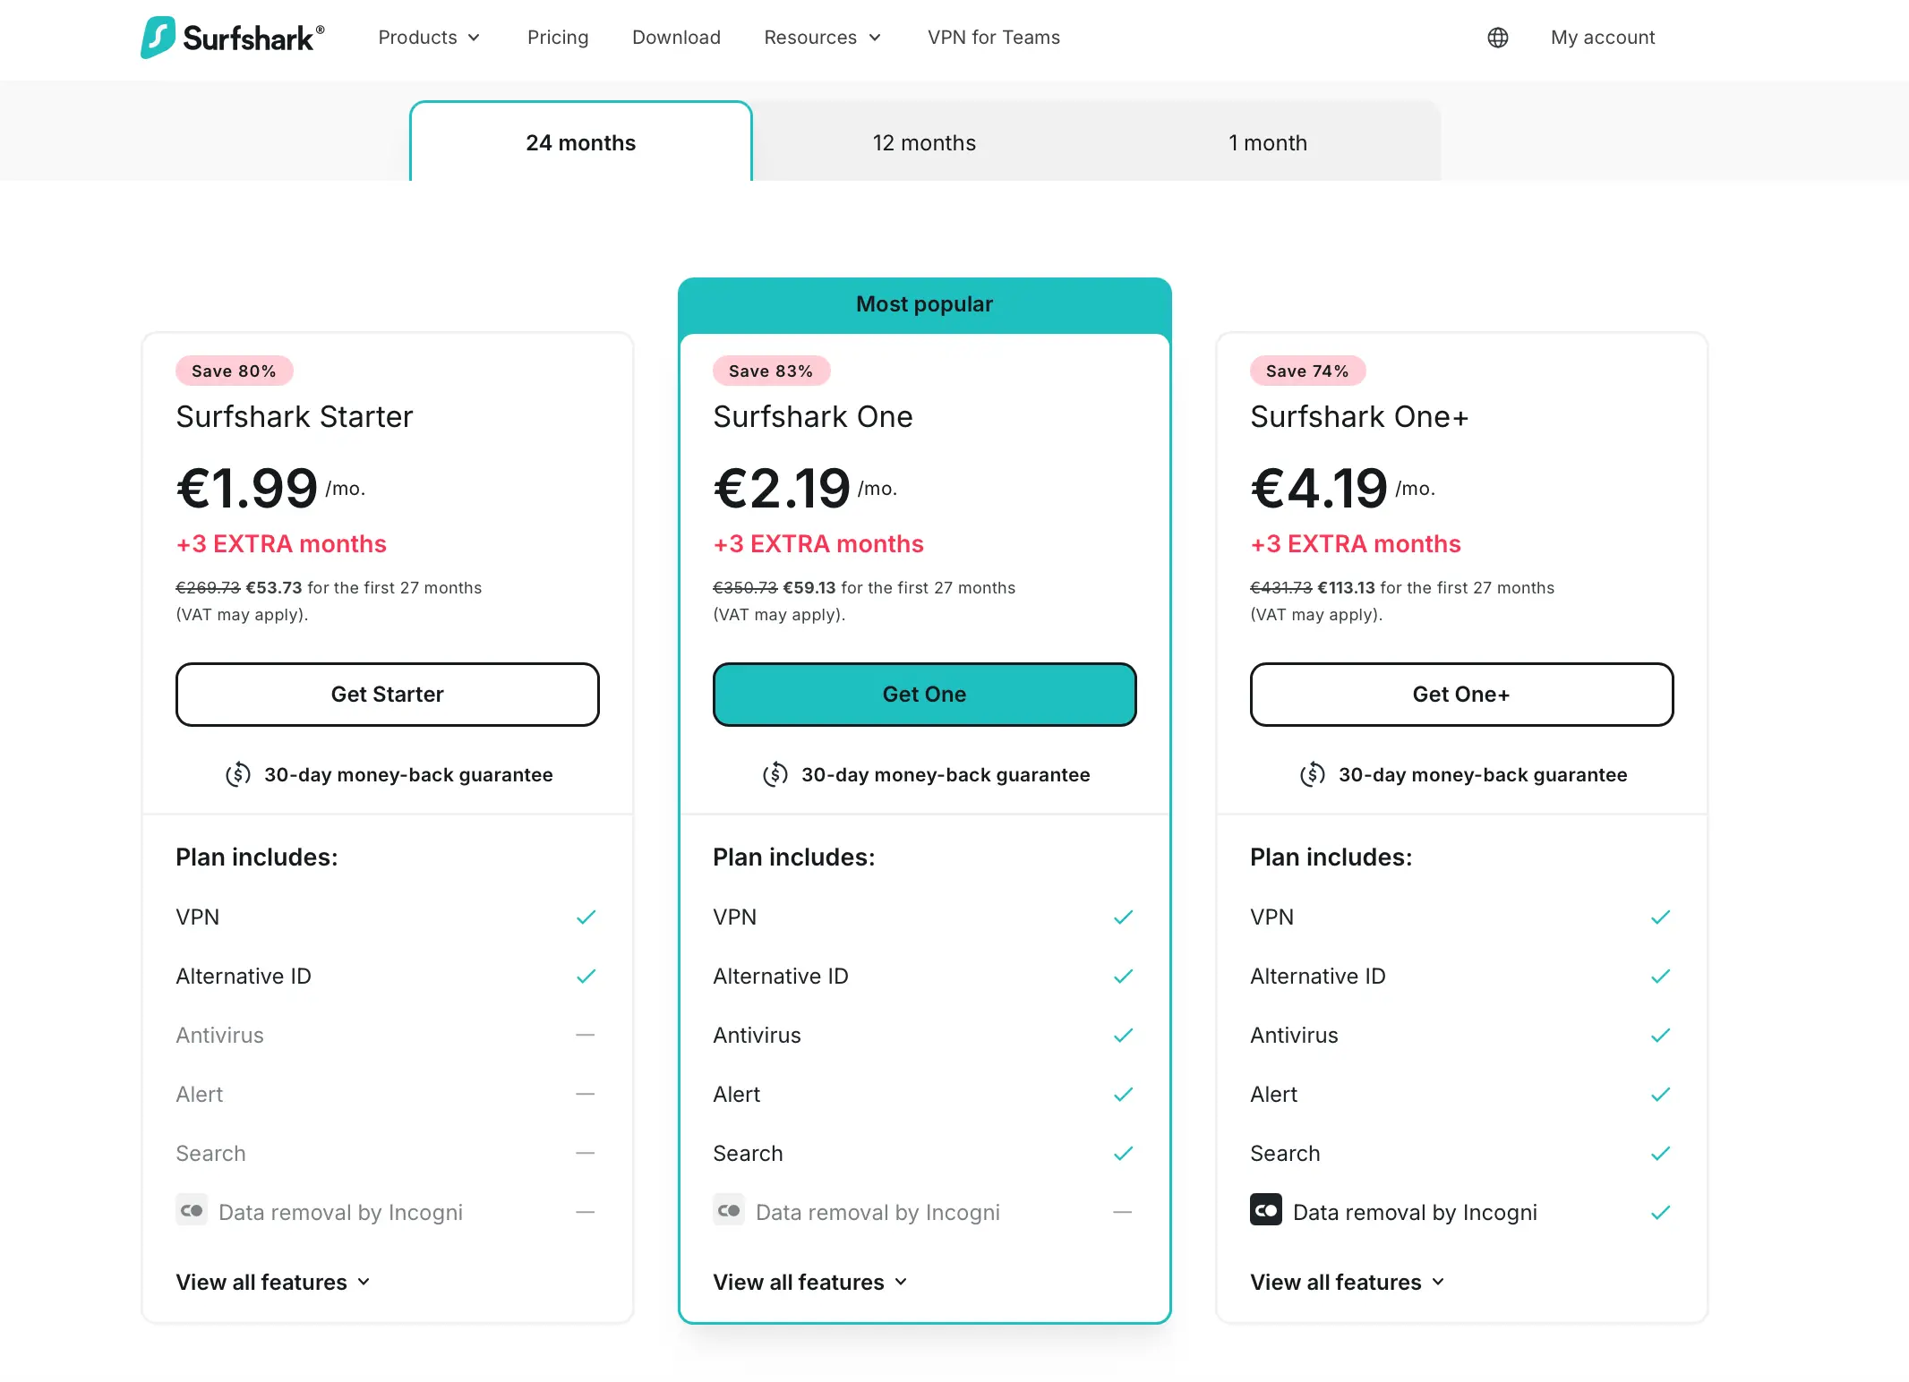Open My account
Screen dimensions: 1909x1382
1602,37
